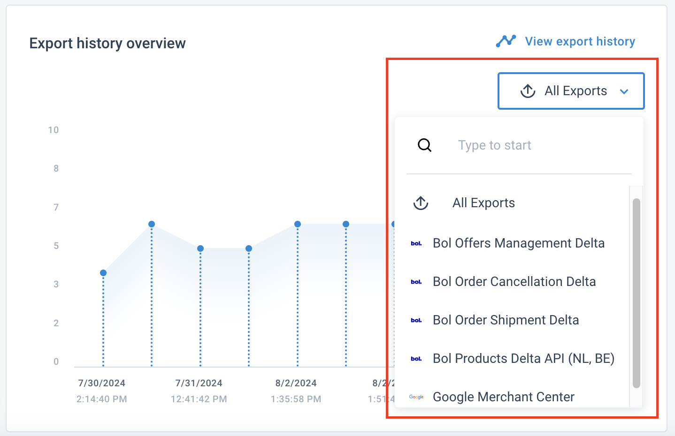This screenshot has width=675, height=436.
Task: Click the export history graph icon
Action: click(x=506, y=41)
